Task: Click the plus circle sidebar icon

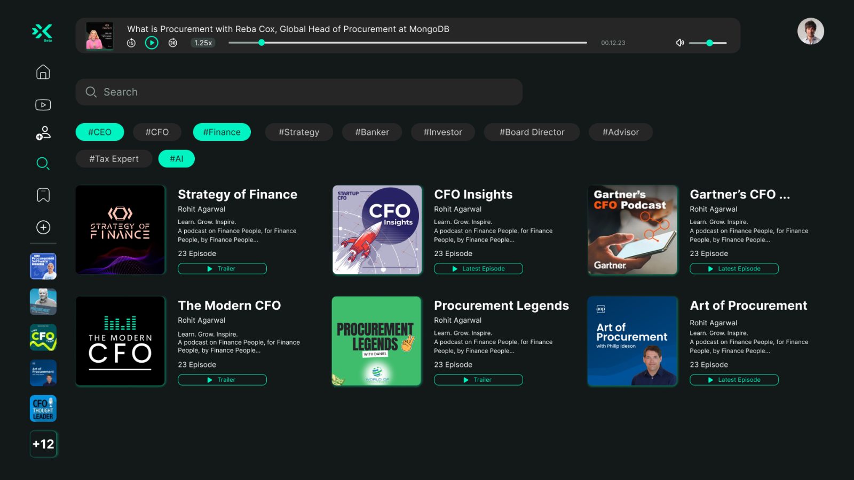Action: [43, 227]
